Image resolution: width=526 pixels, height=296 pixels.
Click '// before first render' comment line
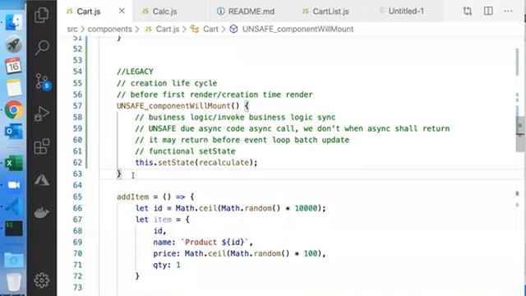pyautogui.click(x=215, y=95)
